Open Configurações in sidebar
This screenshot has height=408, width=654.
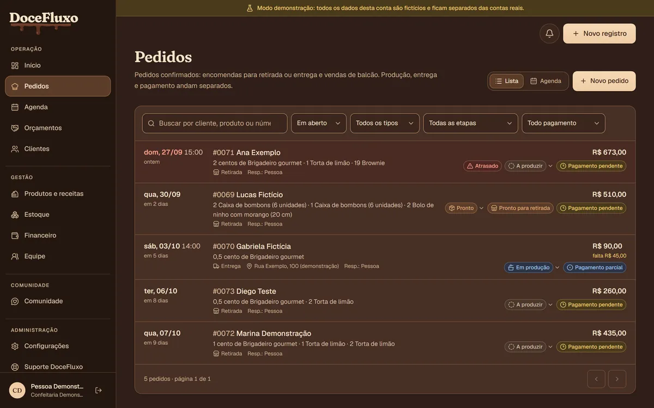[x=58, y=346]
